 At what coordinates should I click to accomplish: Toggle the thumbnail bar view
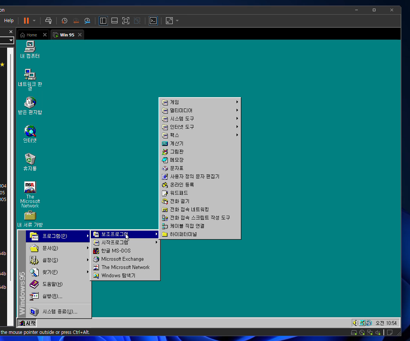click(x=115, y=21)
